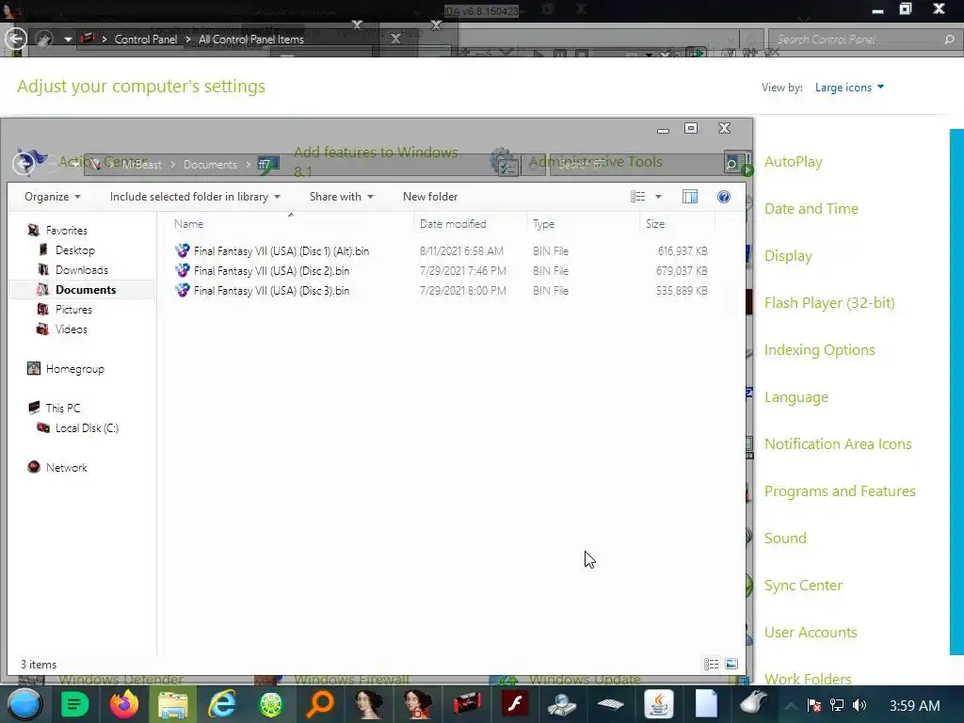
Task: Click green notes app taskbar icon
Action: (x=74, y=704)
